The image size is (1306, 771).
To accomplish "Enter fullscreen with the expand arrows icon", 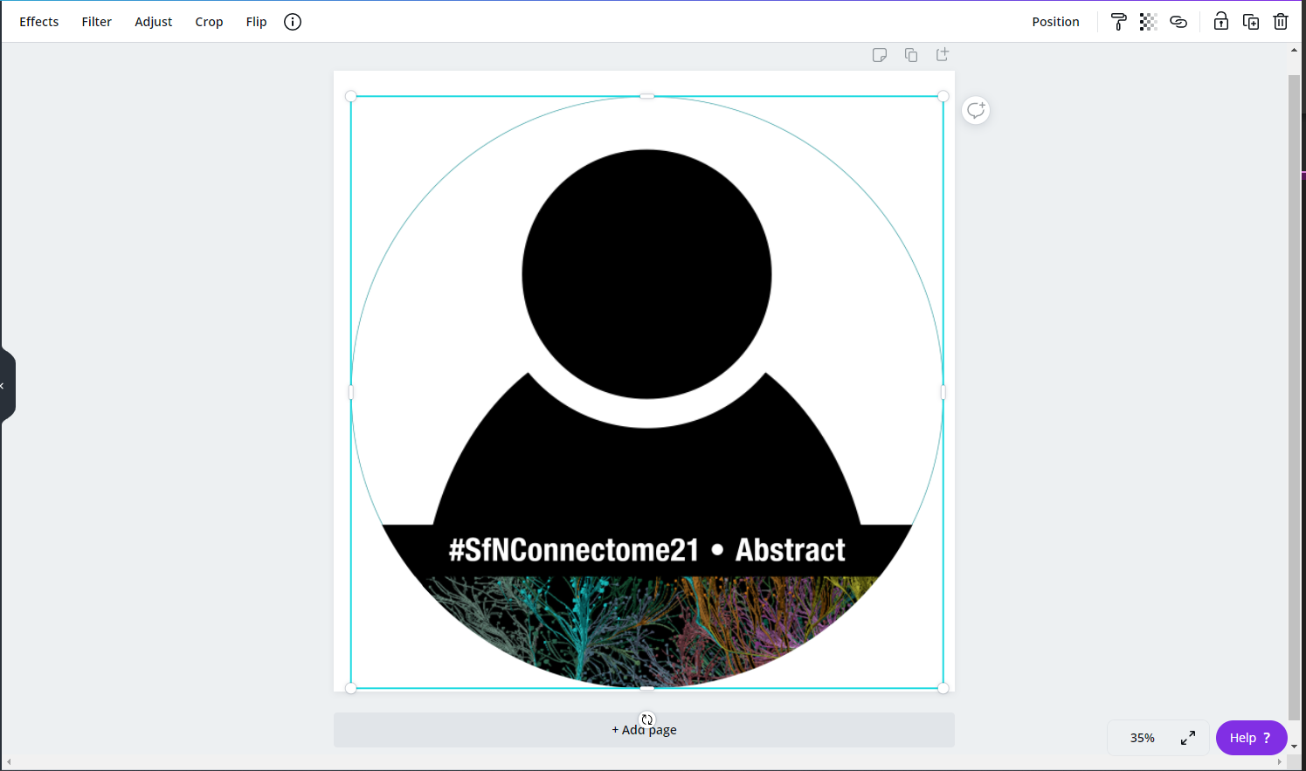I will (x=1188, y=738).
